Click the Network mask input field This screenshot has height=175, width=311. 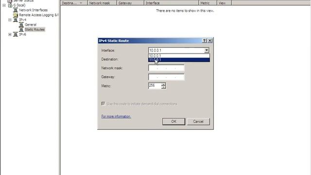[x=166, y=68]
